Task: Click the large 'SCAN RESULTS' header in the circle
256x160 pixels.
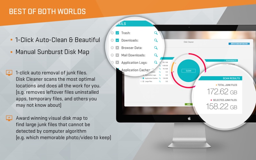Action: point(231,78)
